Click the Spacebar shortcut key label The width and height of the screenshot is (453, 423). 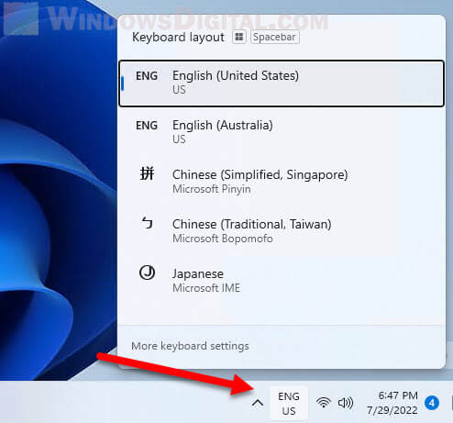point(274,37)
